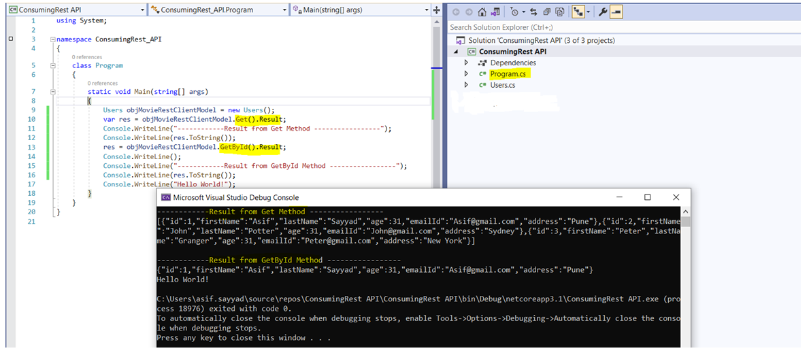Collapse the class Program block
This screenshot has height=355, width=809.
point(52,65)
